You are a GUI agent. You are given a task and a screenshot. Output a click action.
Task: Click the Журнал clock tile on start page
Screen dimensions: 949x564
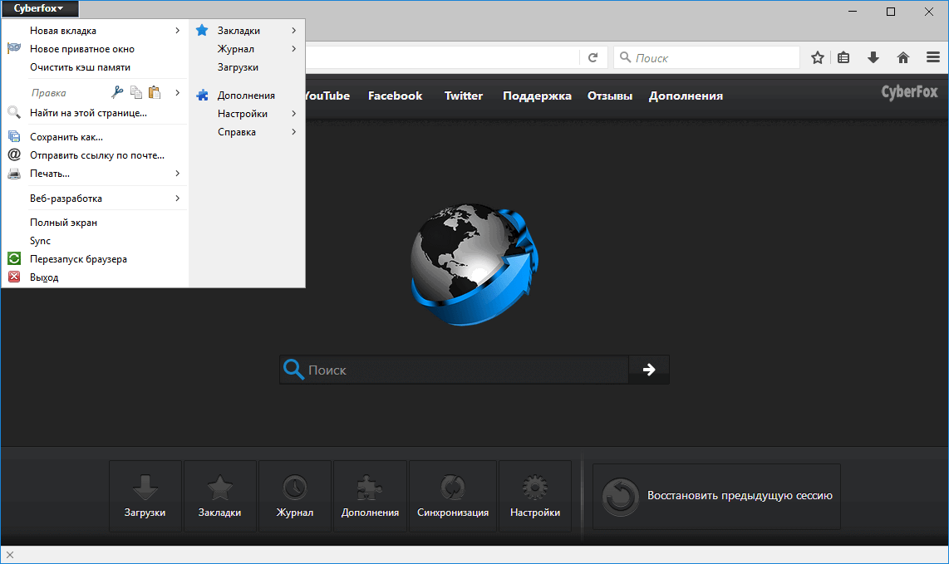(x=295, y=496)
